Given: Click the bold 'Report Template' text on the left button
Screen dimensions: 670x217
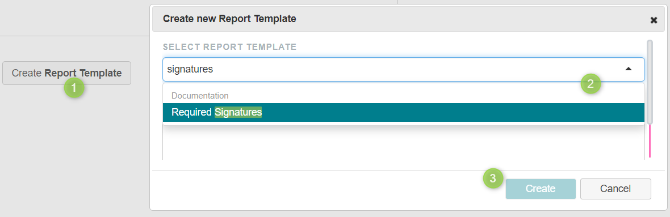Looking at the screenshot, I should (x=83, y=73).
